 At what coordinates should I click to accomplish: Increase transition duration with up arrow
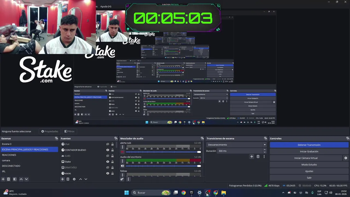(x=264, y=150)
